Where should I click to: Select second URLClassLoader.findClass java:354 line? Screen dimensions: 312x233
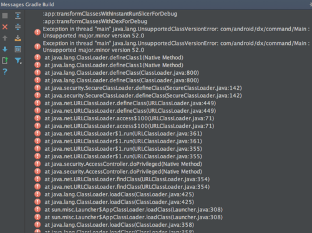pyautogui.click(x=127, y=187)
